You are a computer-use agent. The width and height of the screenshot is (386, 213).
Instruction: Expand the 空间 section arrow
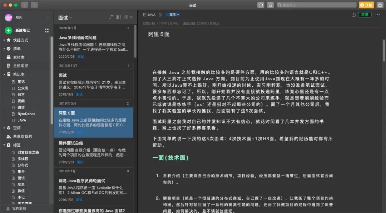tap(4, 128)
